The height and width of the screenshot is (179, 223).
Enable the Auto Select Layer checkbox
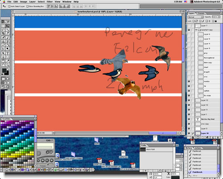(9, 6)
